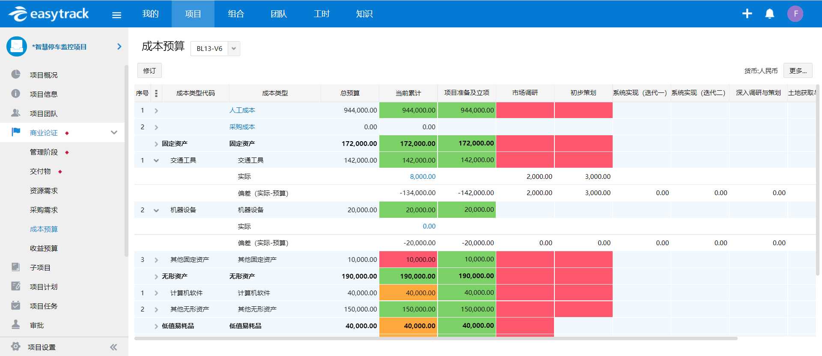822x356 pixels.
Task: Open 资源需求 in sidebar
Action: tap(44, 190)
